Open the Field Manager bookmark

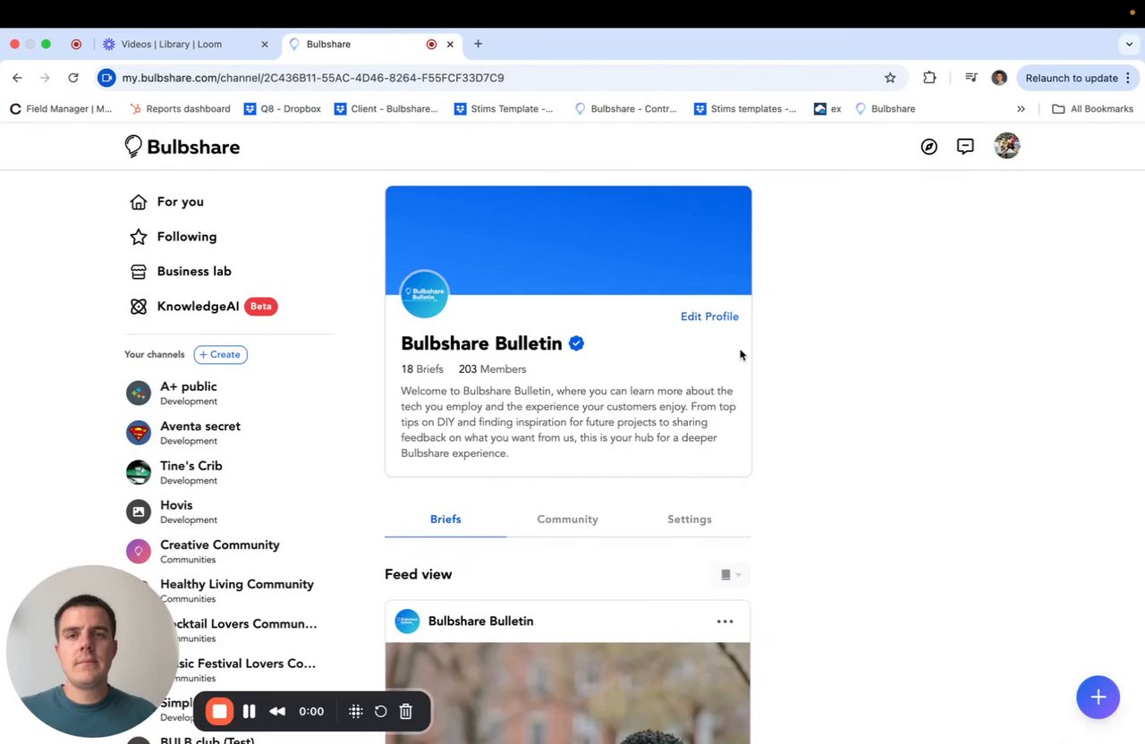[x=61, y=109]
